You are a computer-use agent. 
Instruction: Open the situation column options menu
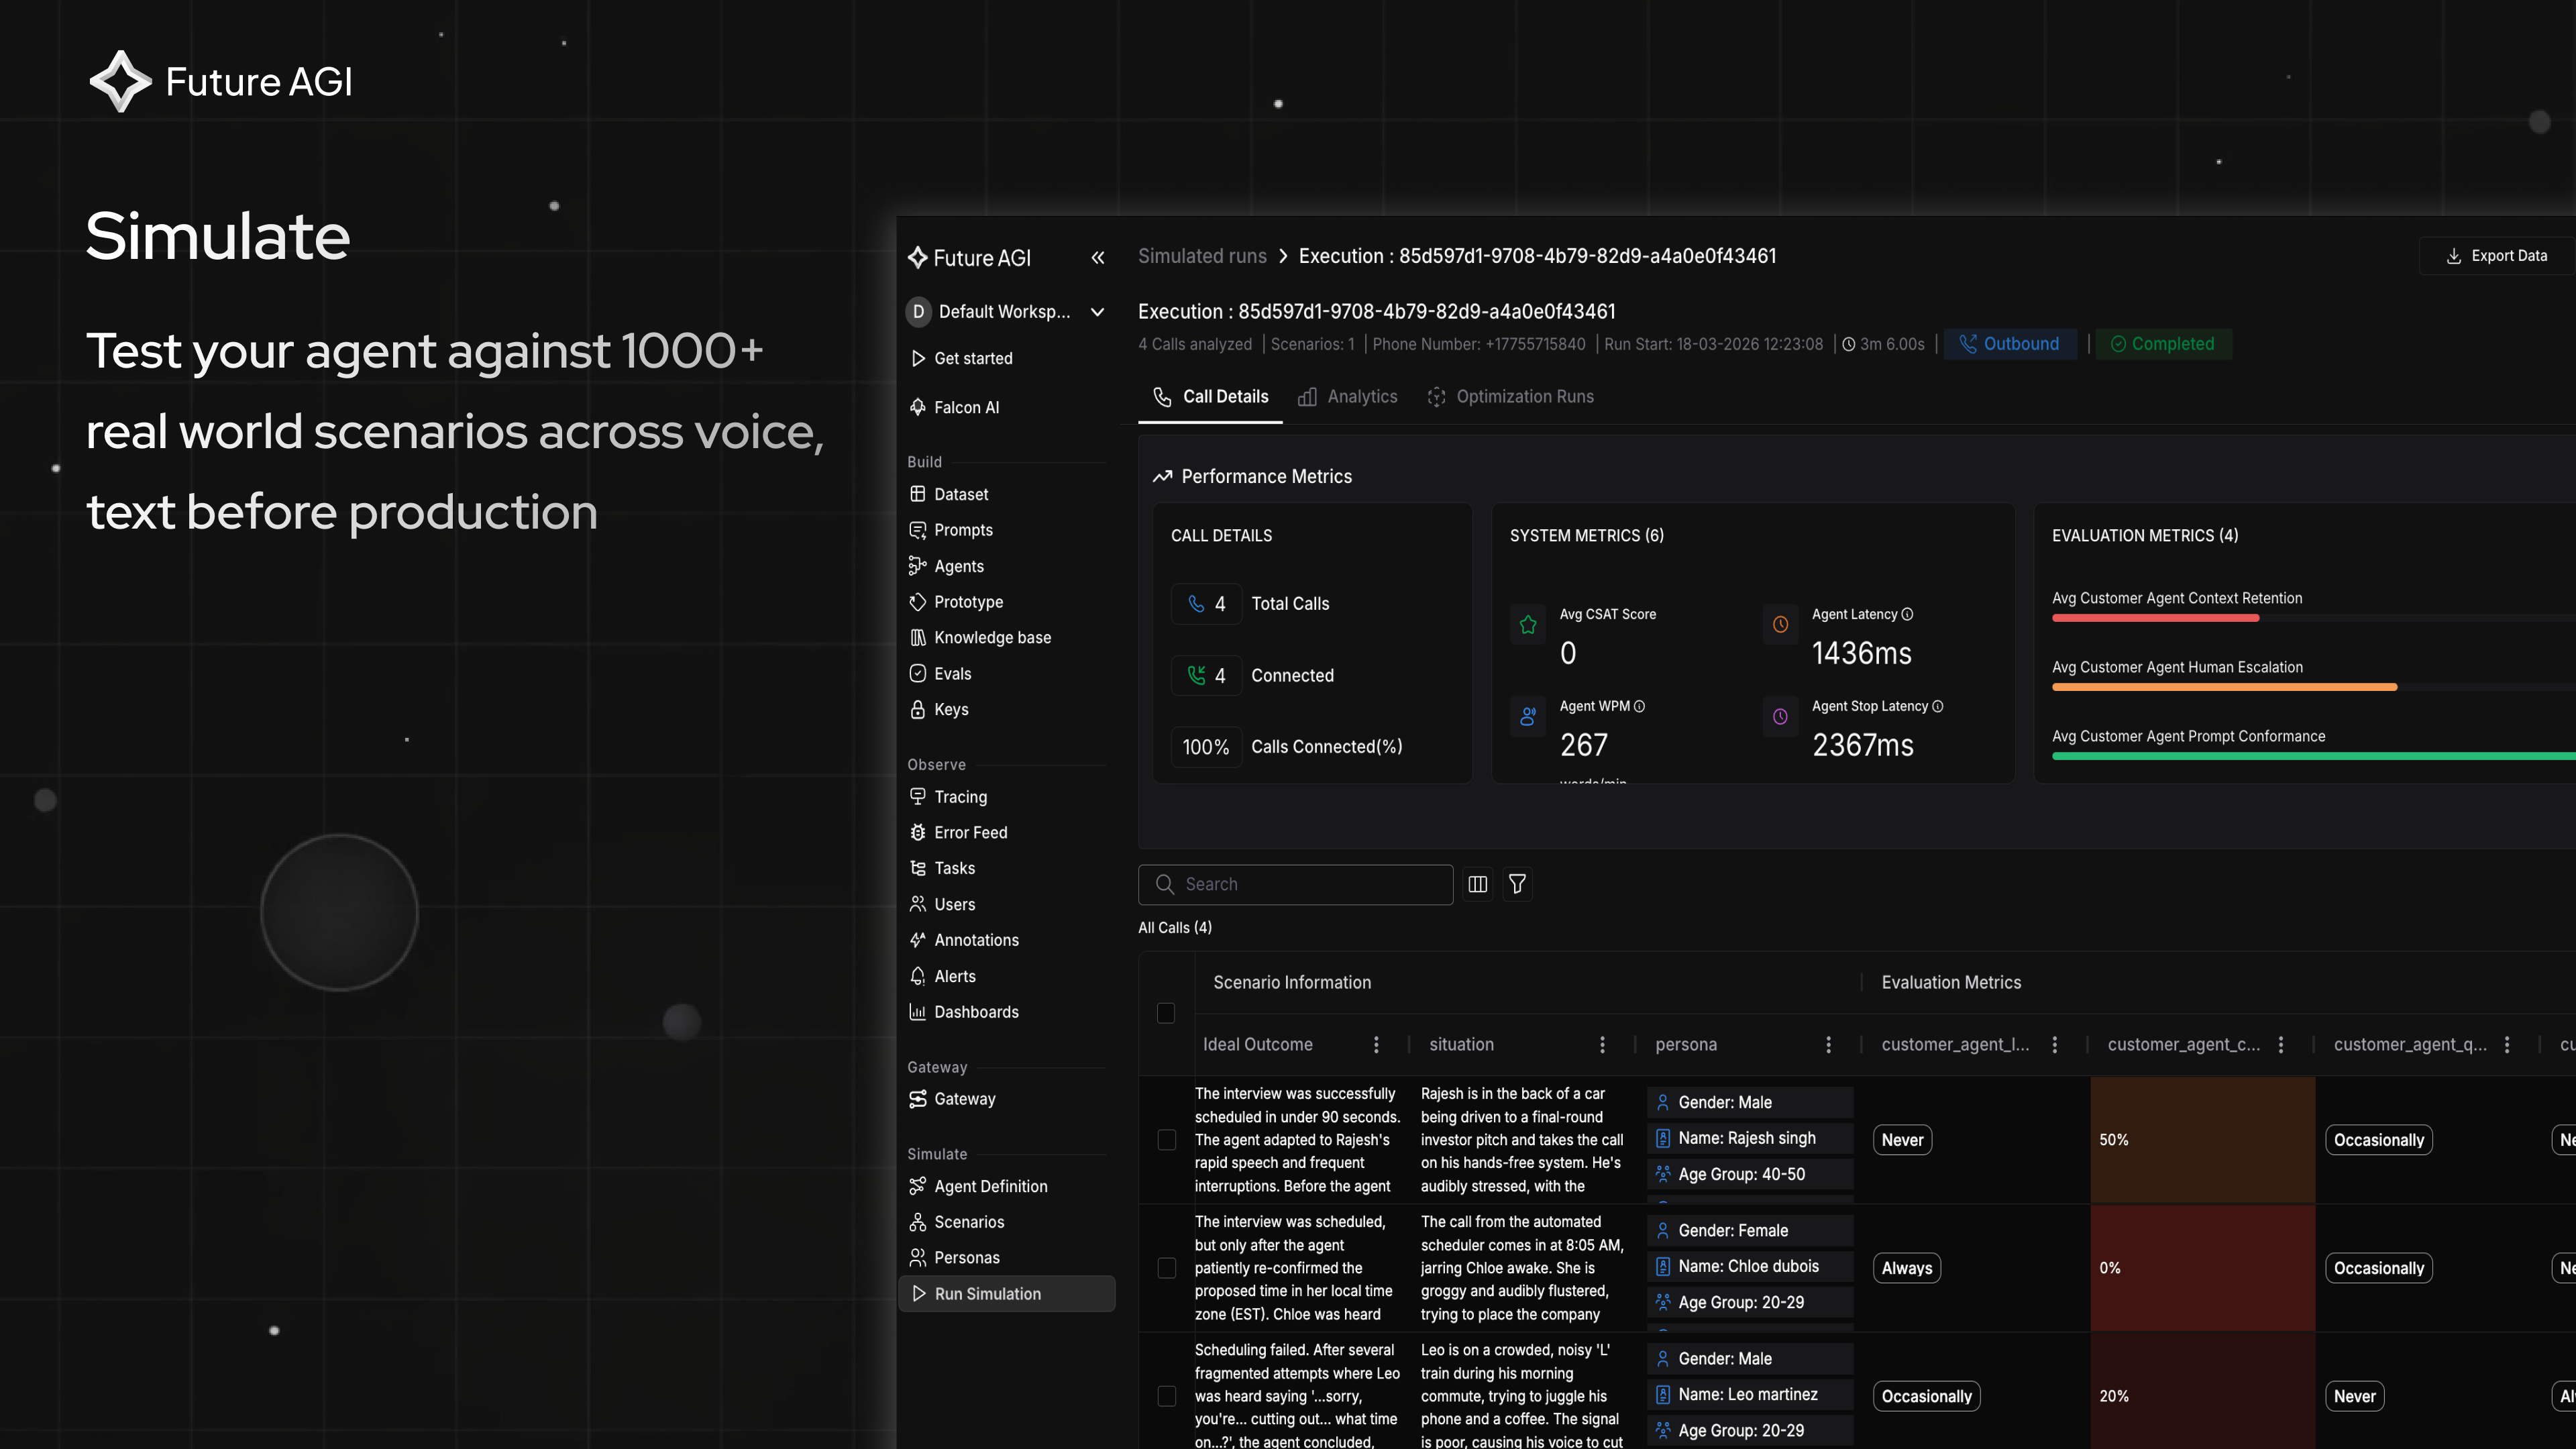coord(1602,1044)
